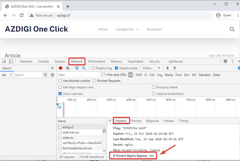Toggle the network filter funnel icon

click(x=77, y=68)
